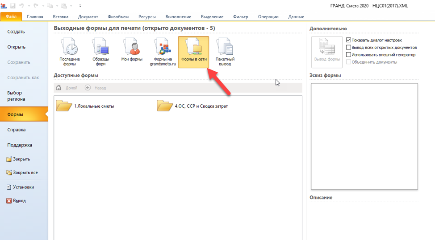Open the paste options dropdown arrow

(71, 6)
